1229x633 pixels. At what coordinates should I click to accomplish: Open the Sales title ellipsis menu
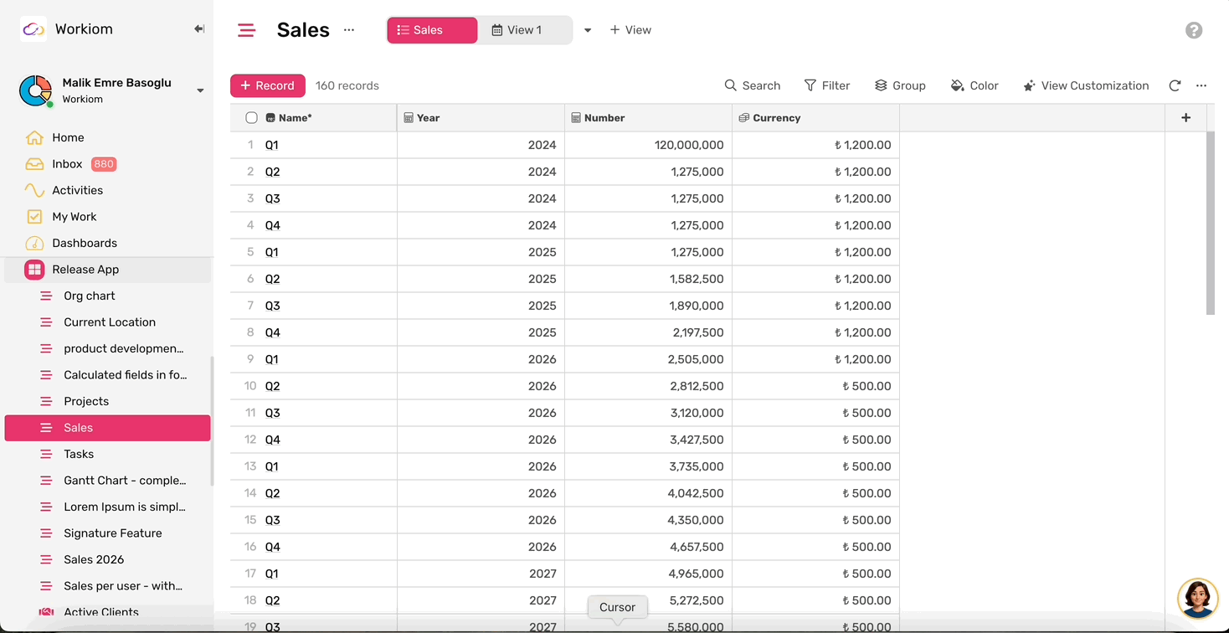click(x=349, y=29)
